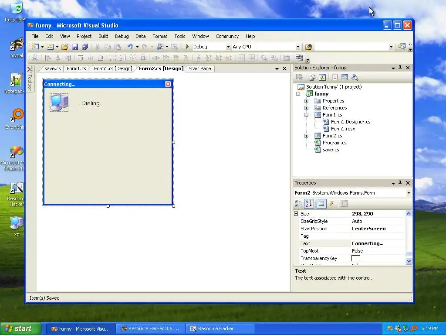Show Events with the lightning bolt icon
This screenshot has height=335, width=446.
click(331, 204)
